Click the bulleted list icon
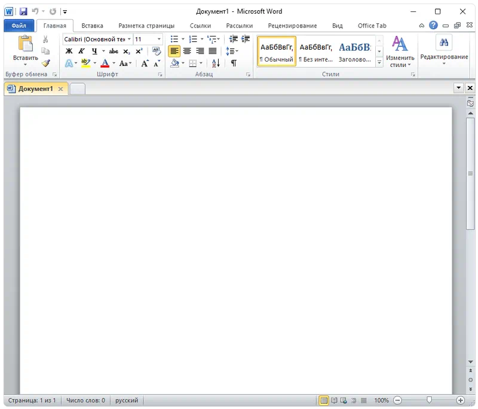Viewport: 478px width, 409px height. coord(174,39)
